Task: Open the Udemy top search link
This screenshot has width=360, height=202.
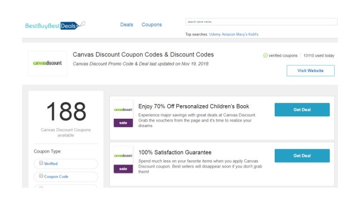Action: [x=216, y=35]
